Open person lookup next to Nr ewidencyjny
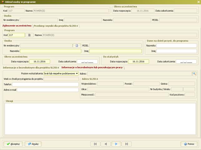This screenshot has width=201, height=150. coord(77,45)
